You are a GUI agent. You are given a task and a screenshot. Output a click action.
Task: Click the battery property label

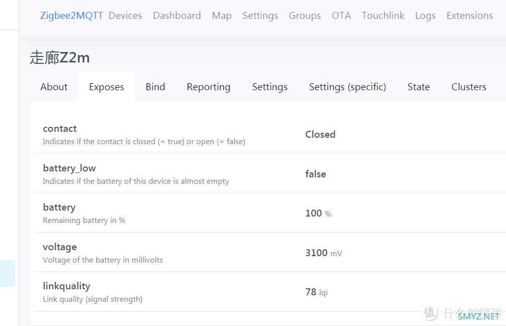coord(59,207)
